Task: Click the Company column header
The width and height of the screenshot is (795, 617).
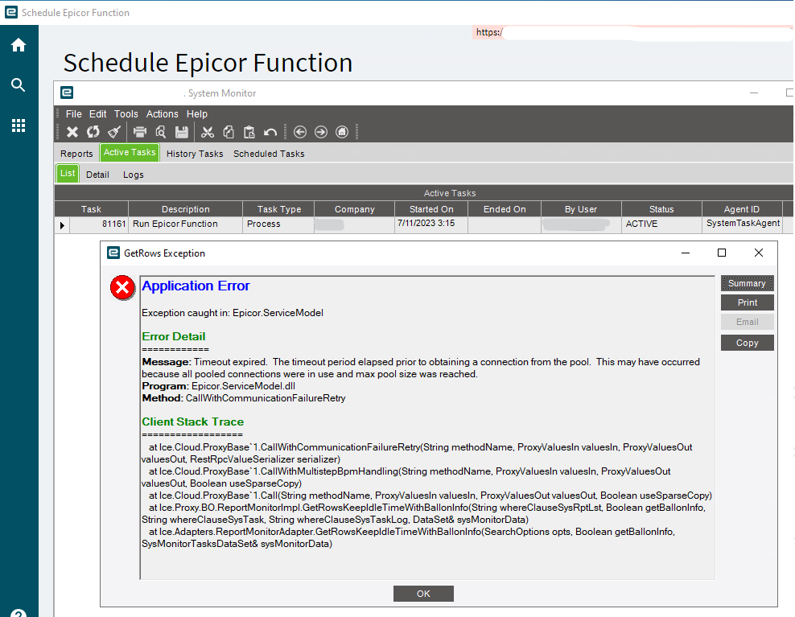Action: pyautogui.click(x=354, y=209)
